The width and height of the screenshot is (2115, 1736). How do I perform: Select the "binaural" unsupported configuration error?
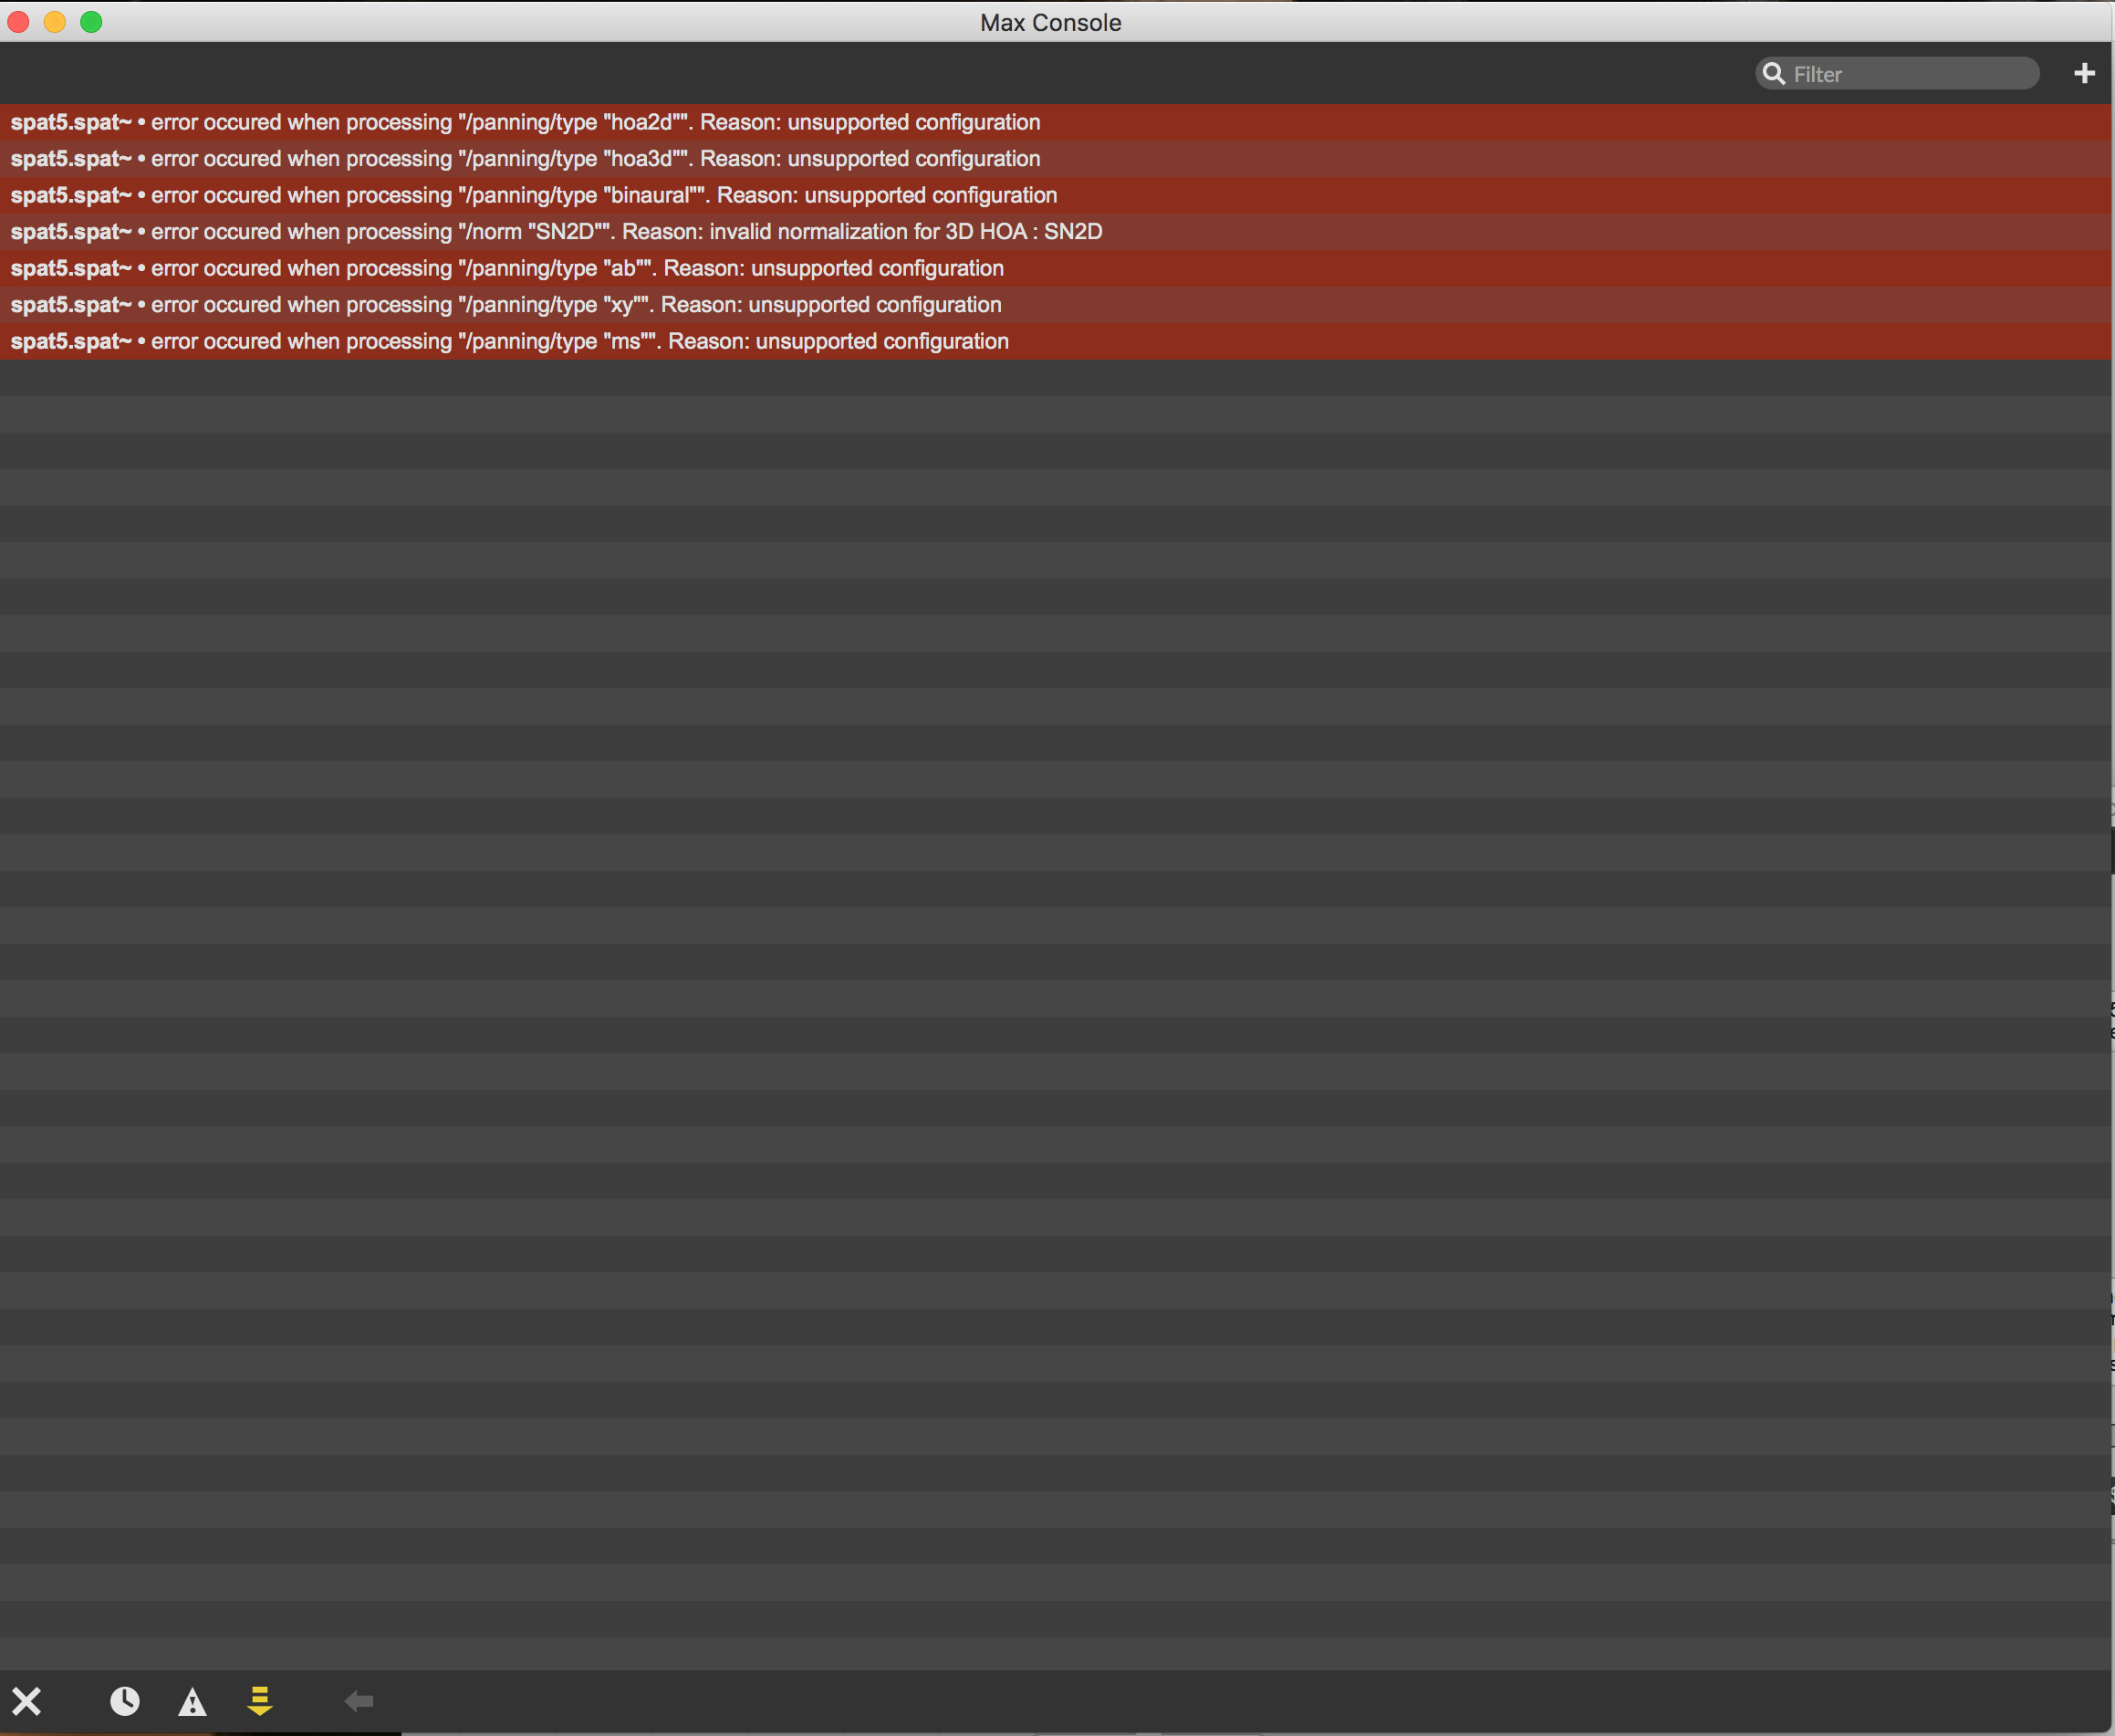pyautogui.click(x=1056, y=195)
